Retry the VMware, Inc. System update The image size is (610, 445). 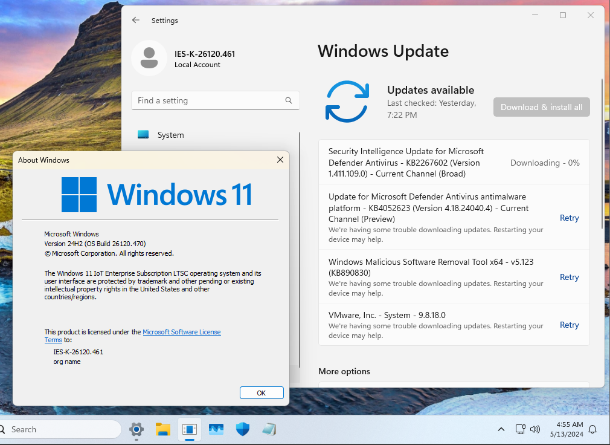click(x=569, y=325)
